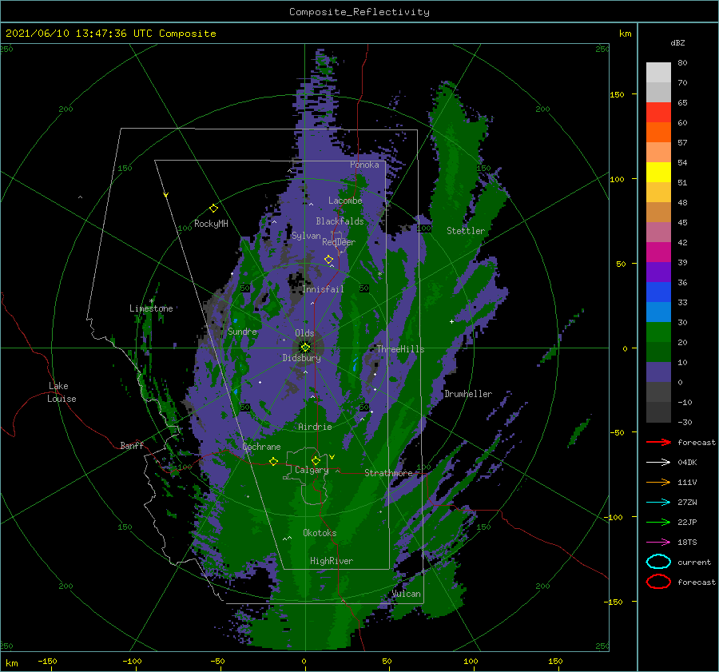Click the yellow diamond marker below Cochrane
The height and width of the screenshot is (672, 719).
click(273, 462)
